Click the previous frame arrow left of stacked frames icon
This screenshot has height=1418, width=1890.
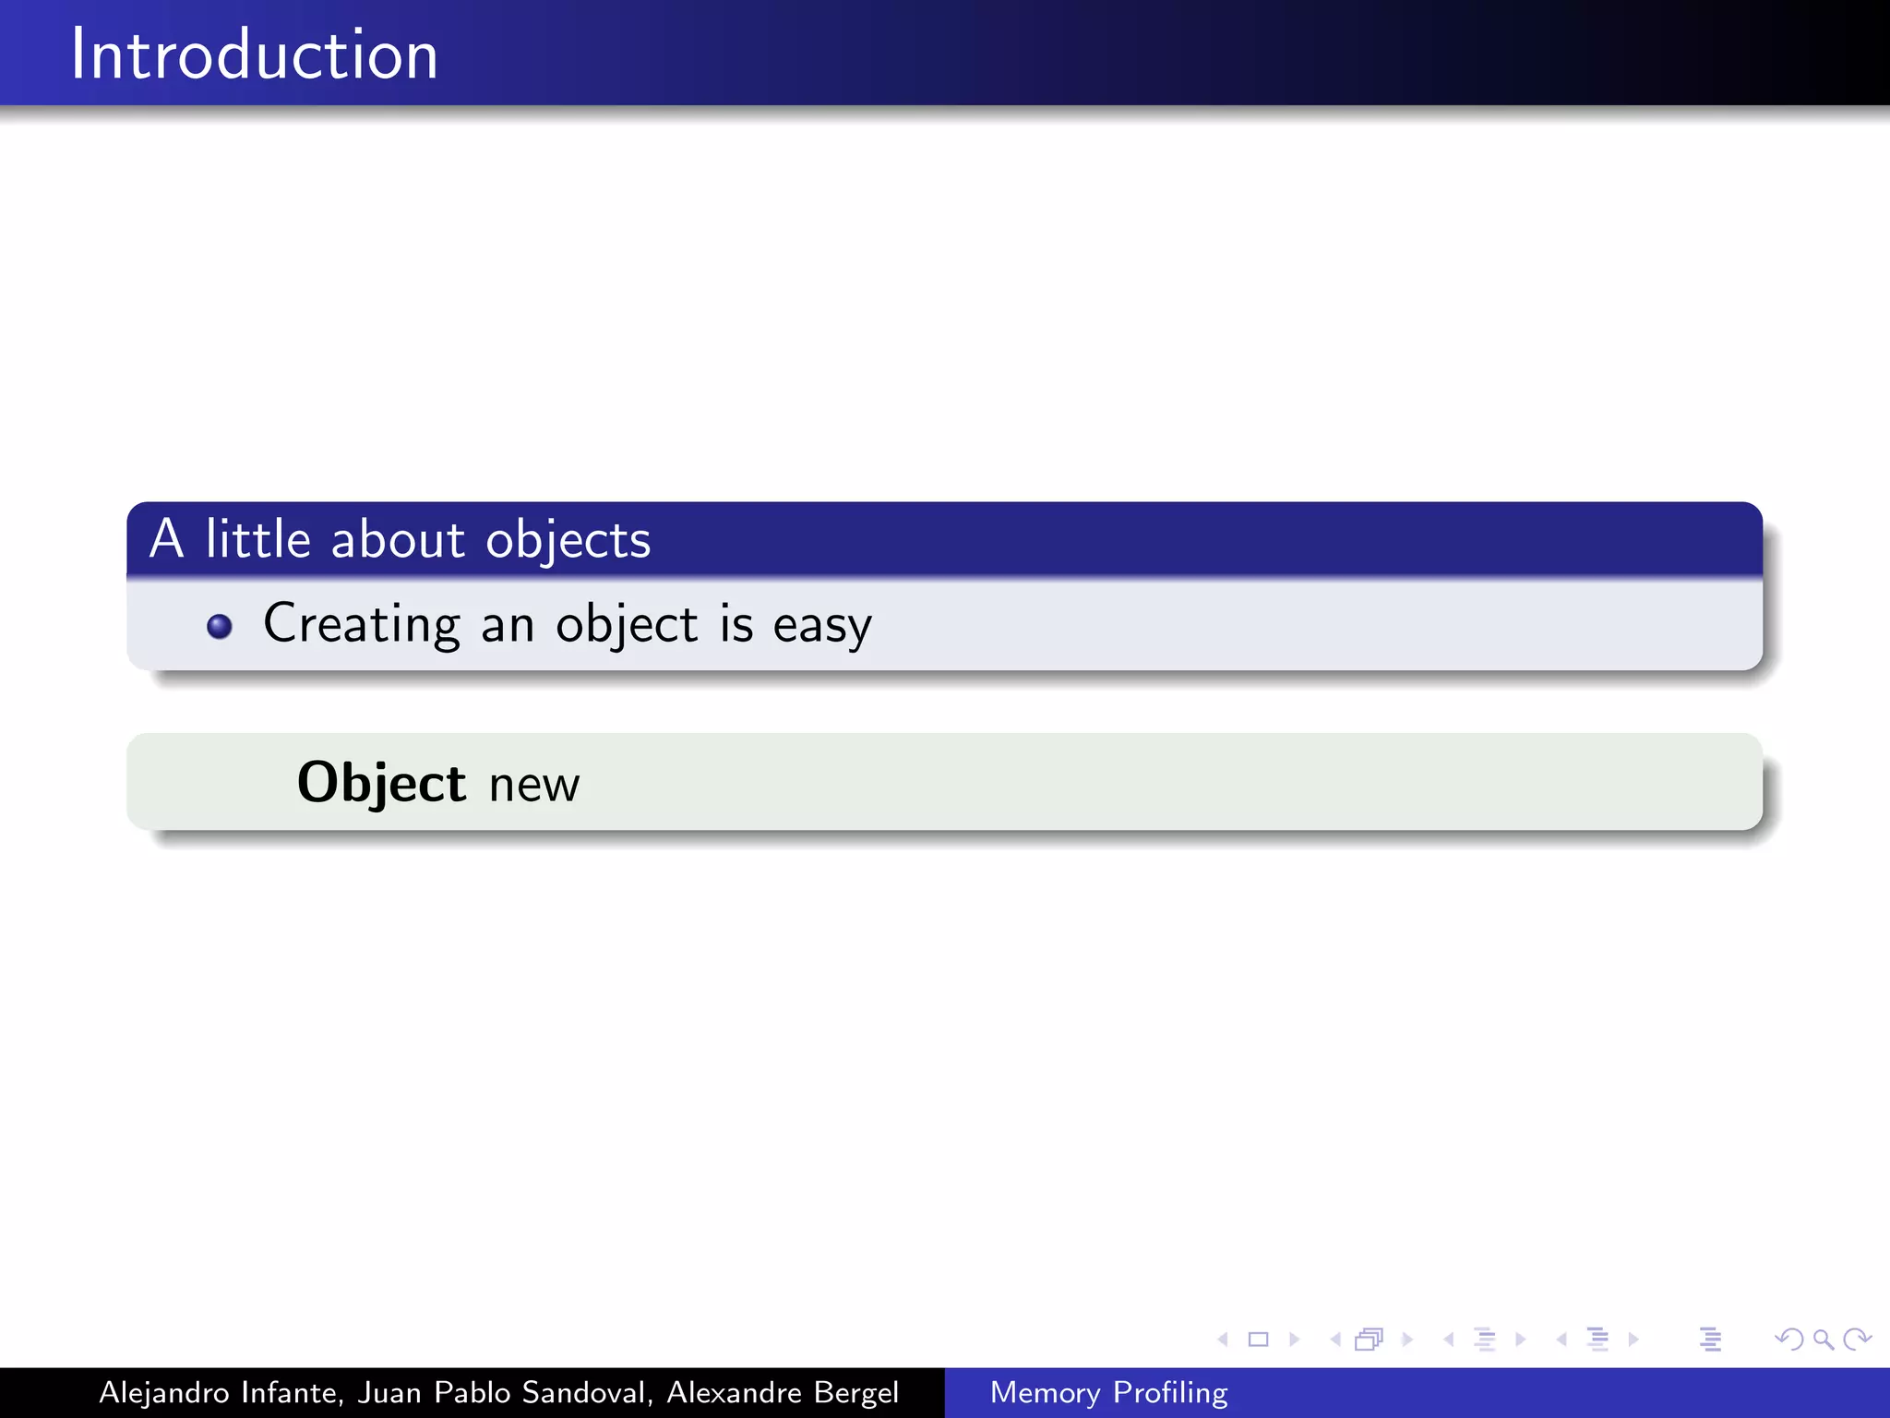pos(1335,1340)
